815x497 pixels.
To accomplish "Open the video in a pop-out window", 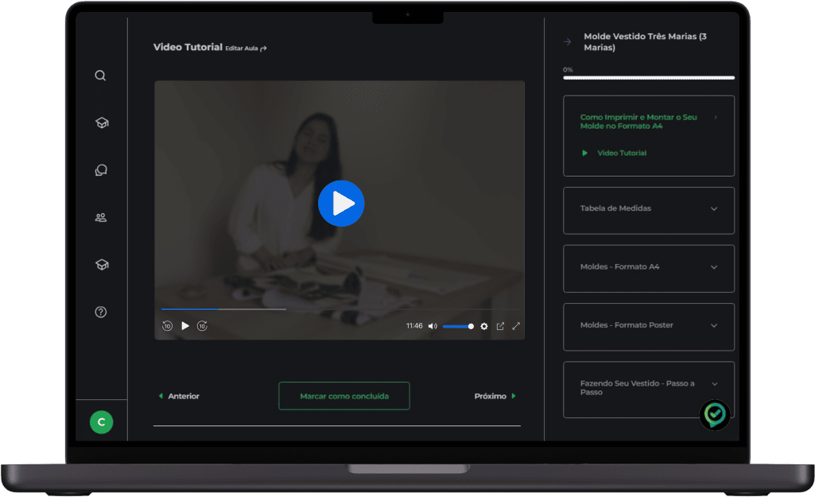I will tap(500, 326).
